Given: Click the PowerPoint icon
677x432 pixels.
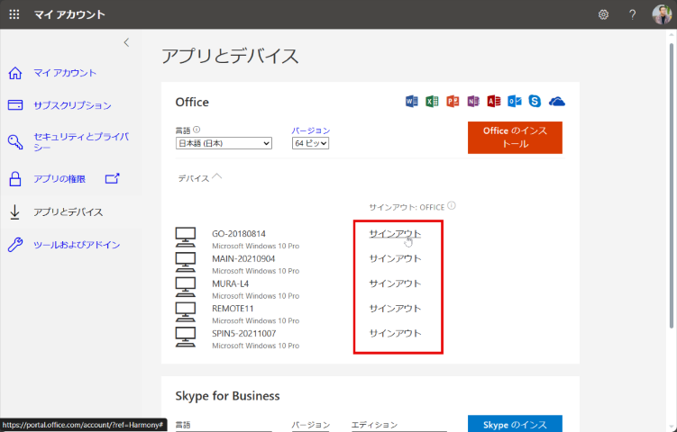Looking at the screenshot, I should tap(453, 102).
